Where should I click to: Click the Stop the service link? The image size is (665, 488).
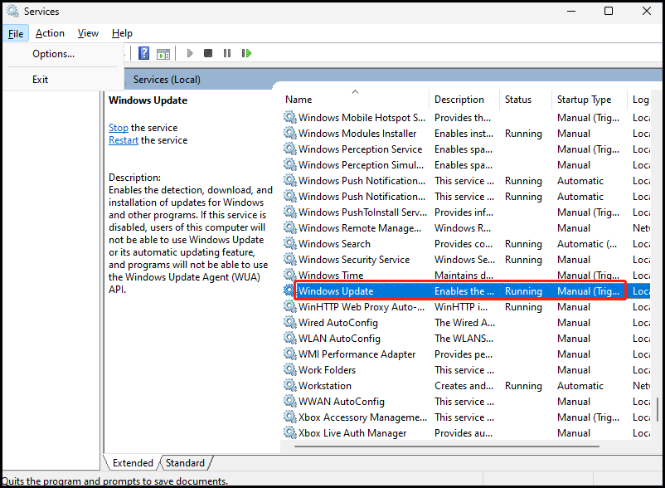(x=119, y=128)
